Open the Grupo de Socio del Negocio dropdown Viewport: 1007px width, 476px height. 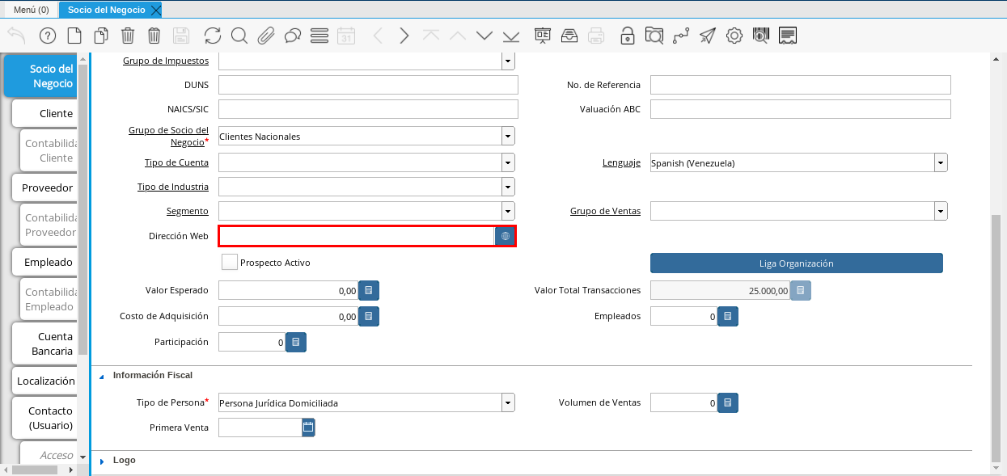coord(507,136)
